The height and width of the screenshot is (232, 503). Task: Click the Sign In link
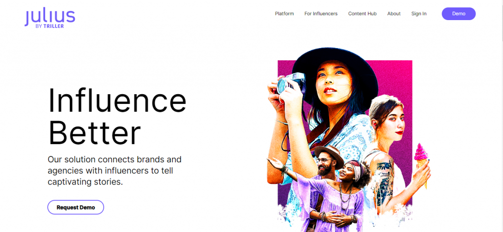tap(419, 14)
